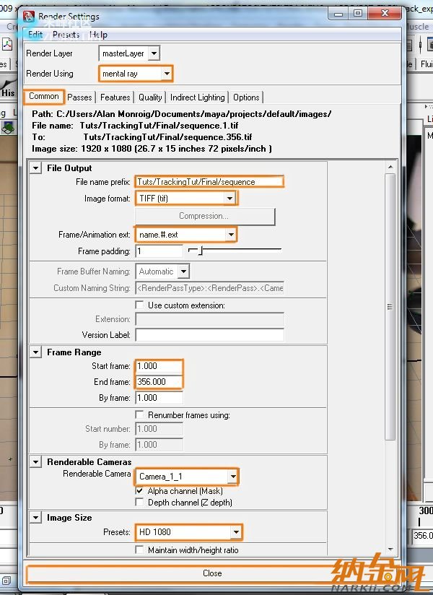The width and height of the screenshot is (433, 595).
Task: Enable Use custom extension checkbox
Action: click(140, 305)
